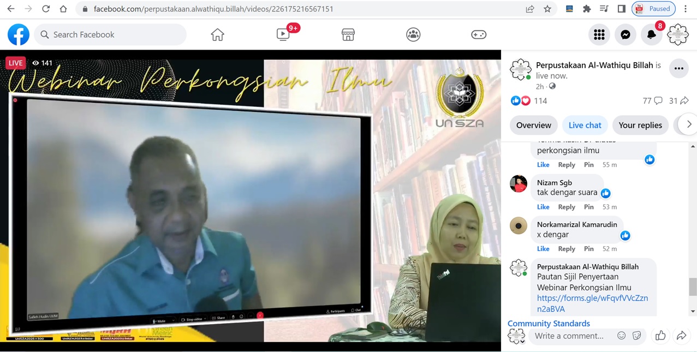Switch to the Live chat tab
This screenshot has height=352, width=697.
pos(585,125)
